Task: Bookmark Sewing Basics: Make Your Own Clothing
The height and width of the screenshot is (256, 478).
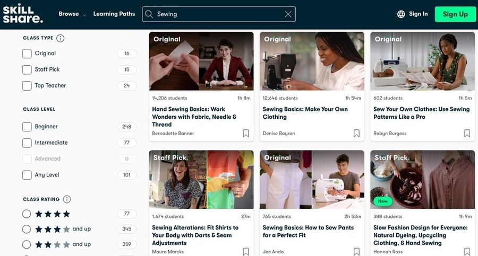Action: [356, 134]
